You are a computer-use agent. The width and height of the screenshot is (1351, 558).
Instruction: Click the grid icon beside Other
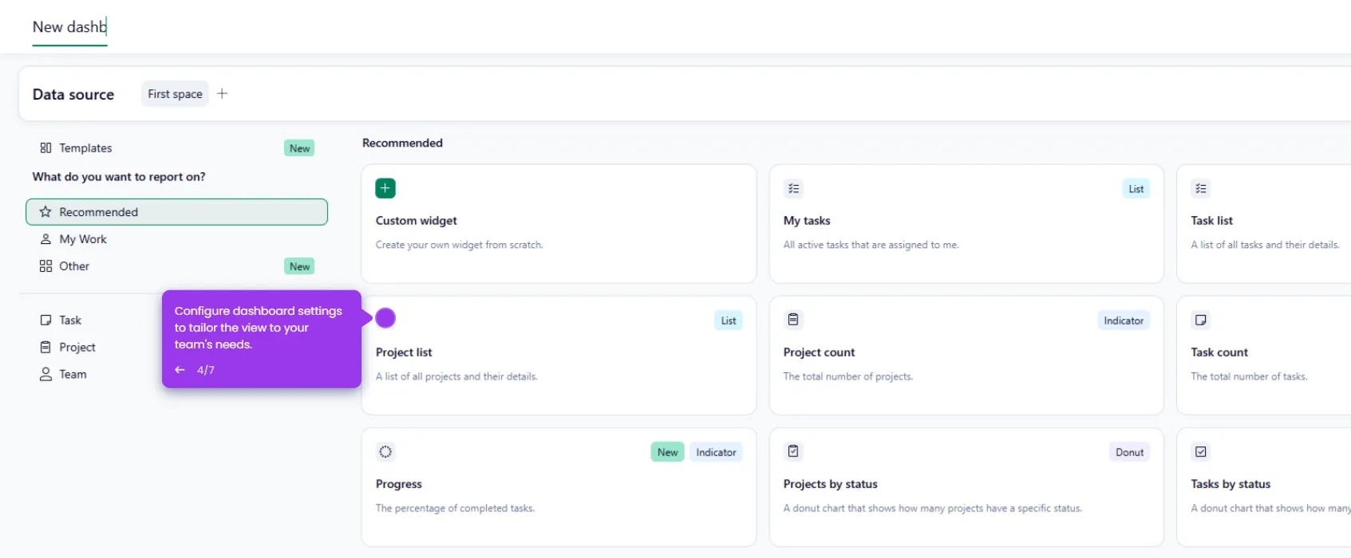coord(45,266)
